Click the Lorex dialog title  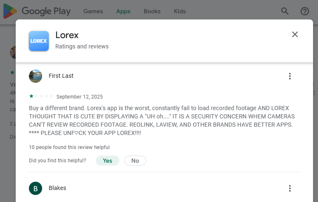[67, 35]
